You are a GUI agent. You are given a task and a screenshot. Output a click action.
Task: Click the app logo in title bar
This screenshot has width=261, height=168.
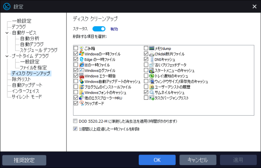coord(7,6)
